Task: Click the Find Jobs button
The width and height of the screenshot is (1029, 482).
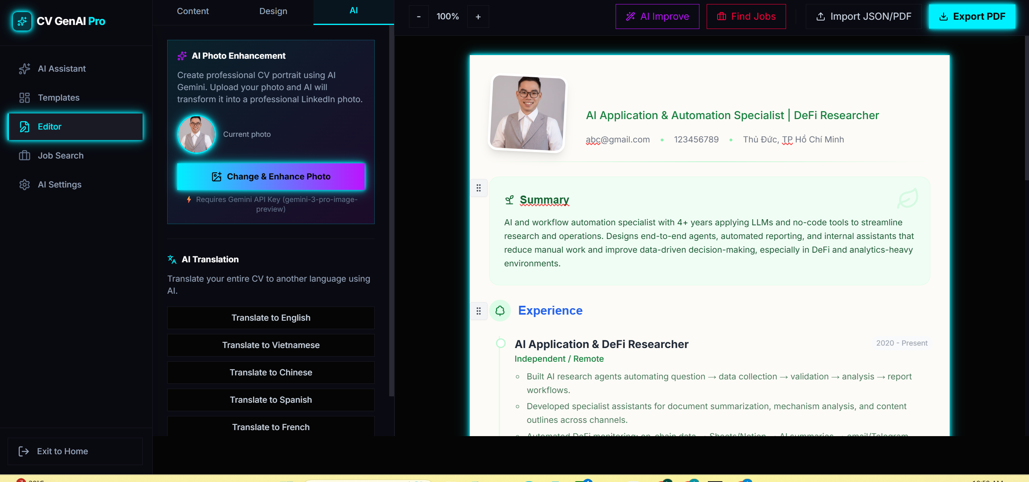Action: pyautogui.click(x=746, y=16)
